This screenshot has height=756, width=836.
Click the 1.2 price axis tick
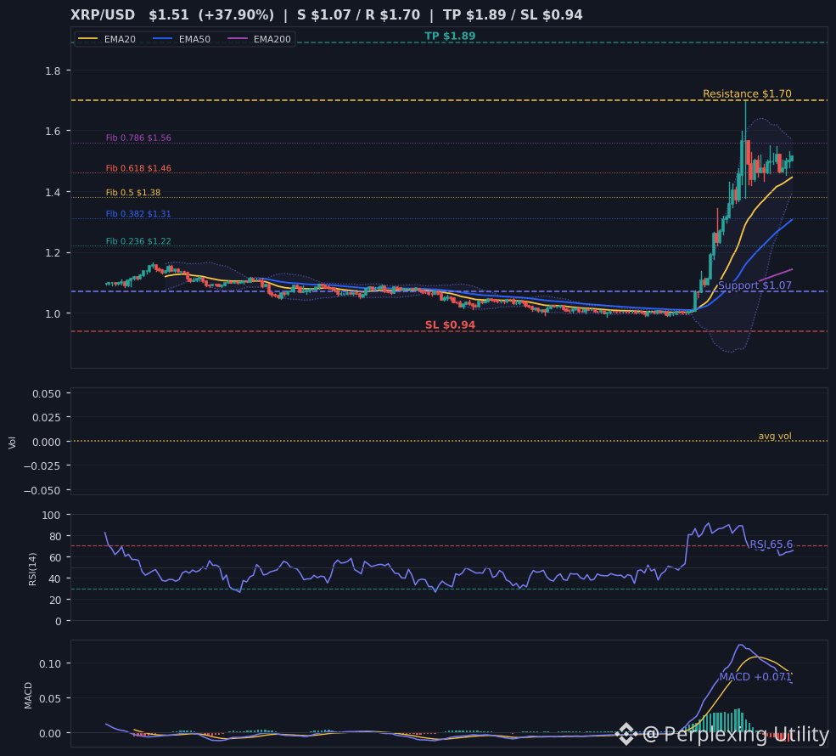point(53,253)
